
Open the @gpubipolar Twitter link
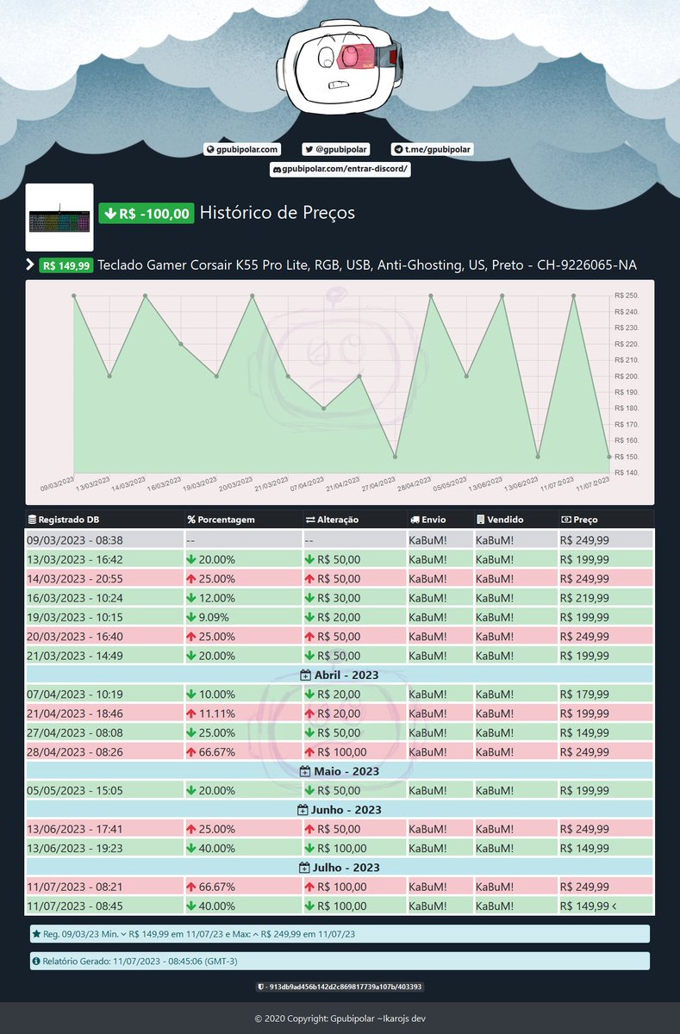pos(336,149)
